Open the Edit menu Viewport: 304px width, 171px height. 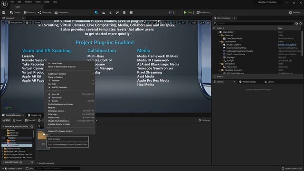pyautogui.click(x=19, y=2)
